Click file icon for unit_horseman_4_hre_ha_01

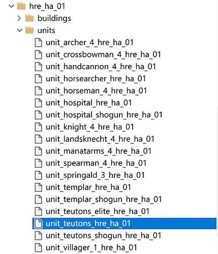coord(39,91)
